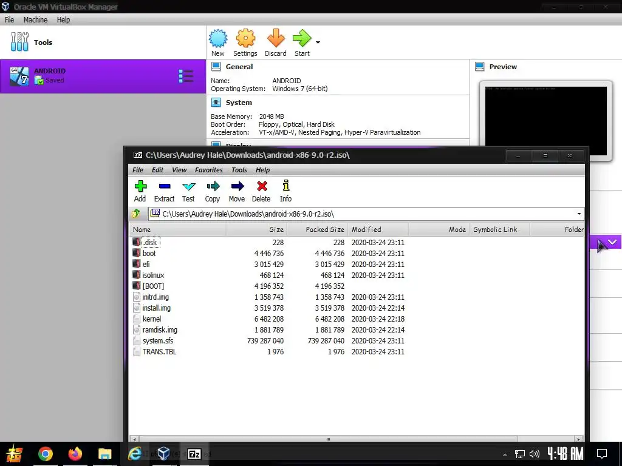The height and width of the screenshot is (466, 622).
Task: Open 7-Zip Edit menu
Action: pos(157,170)
